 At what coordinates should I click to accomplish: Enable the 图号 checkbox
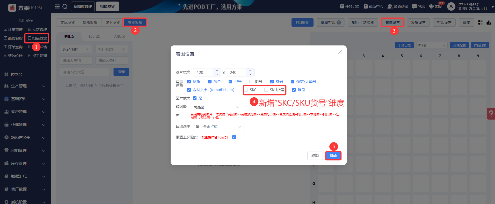click(251, 82)
